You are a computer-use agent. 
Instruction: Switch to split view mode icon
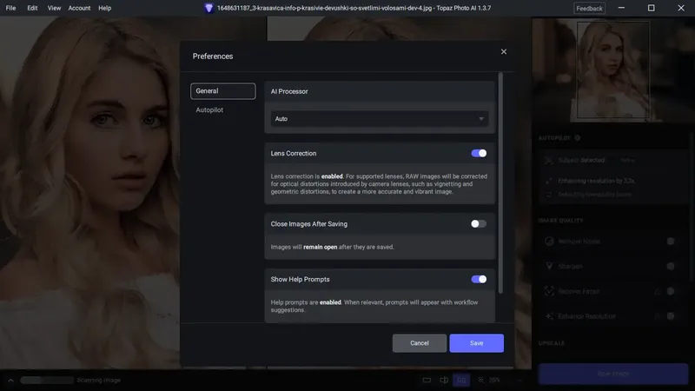tap(444, 380)
